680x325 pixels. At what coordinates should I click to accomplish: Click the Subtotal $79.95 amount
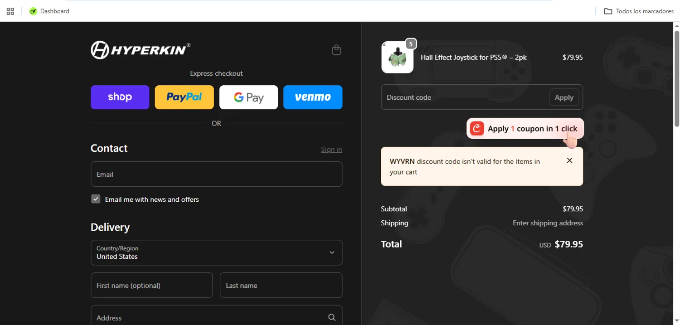click(x=573, y=209)
